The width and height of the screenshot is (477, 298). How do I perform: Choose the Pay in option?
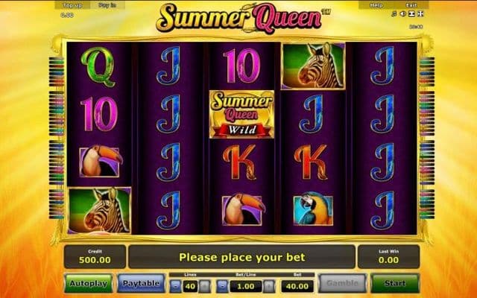point(107,5)
